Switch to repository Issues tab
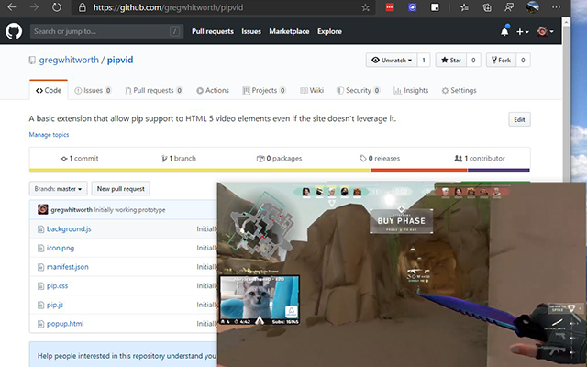Screen dimensions: 587x367 [93, 90]
